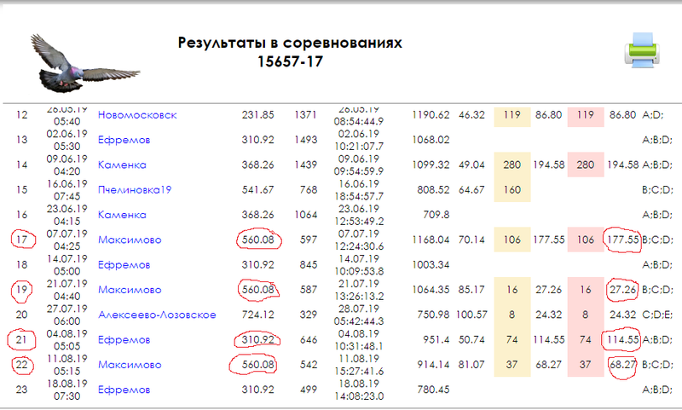The width and height of the screenshot is (682, 410).
Task: Open the Пчелиновка19 race link
Action: pyautogui.click(x=135, y=189)
